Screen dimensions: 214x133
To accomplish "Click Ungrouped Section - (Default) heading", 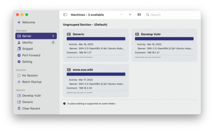I will coord(85,25).
